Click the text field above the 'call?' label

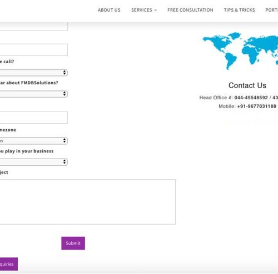(x=33, y=50)
